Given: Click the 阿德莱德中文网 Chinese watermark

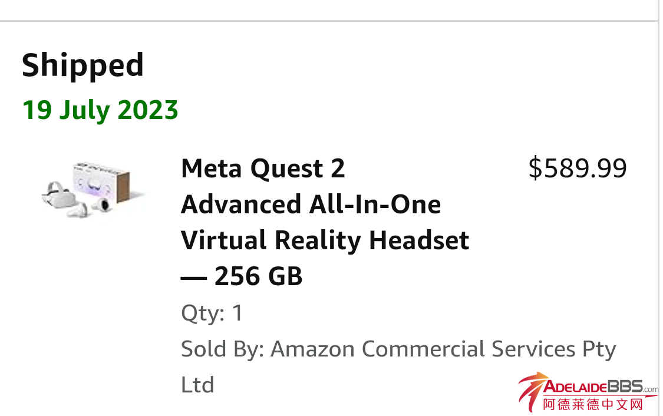Looking at the screenshot, I should [593, 405].
